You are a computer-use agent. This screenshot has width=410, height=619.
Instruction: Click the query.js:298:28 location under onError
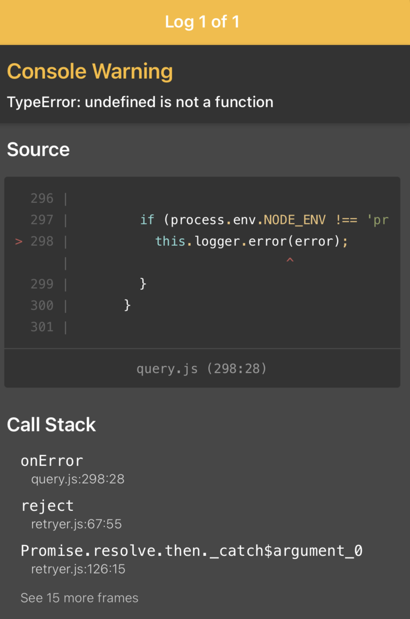78,479
